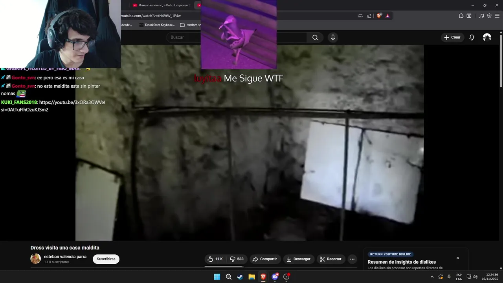Open volume speaker tray icon
This screenshot has width=503, height=283.
(x=475, y=277)
